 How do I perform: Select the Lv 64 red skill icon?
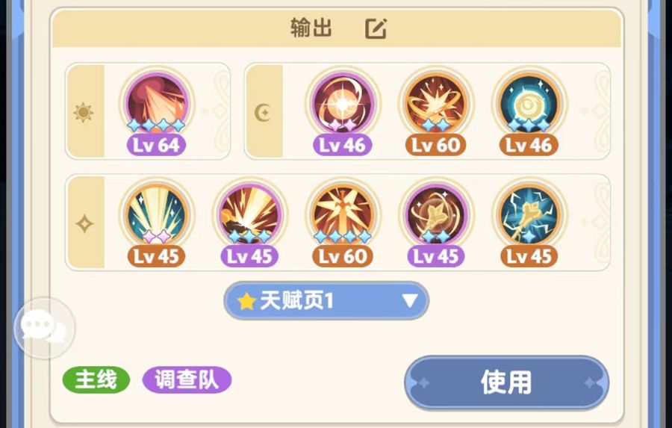click(157, 104)
